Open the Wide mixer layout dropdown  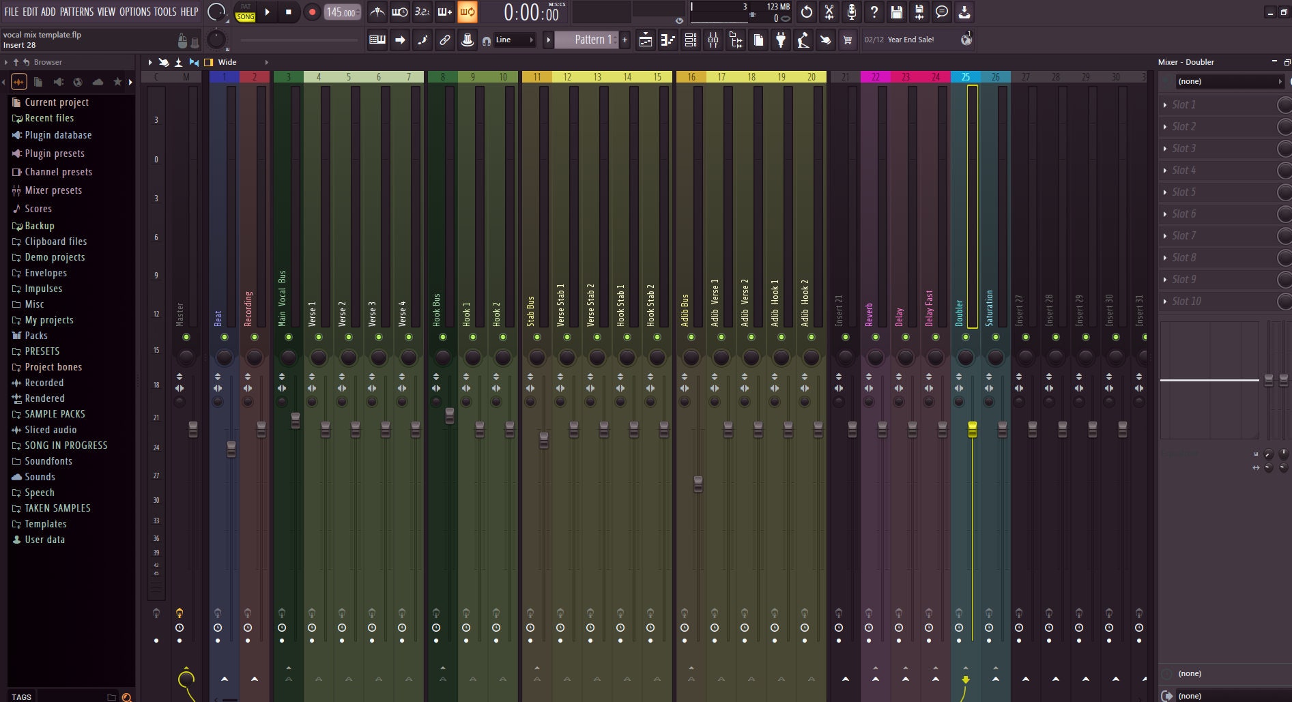[227, 62]
